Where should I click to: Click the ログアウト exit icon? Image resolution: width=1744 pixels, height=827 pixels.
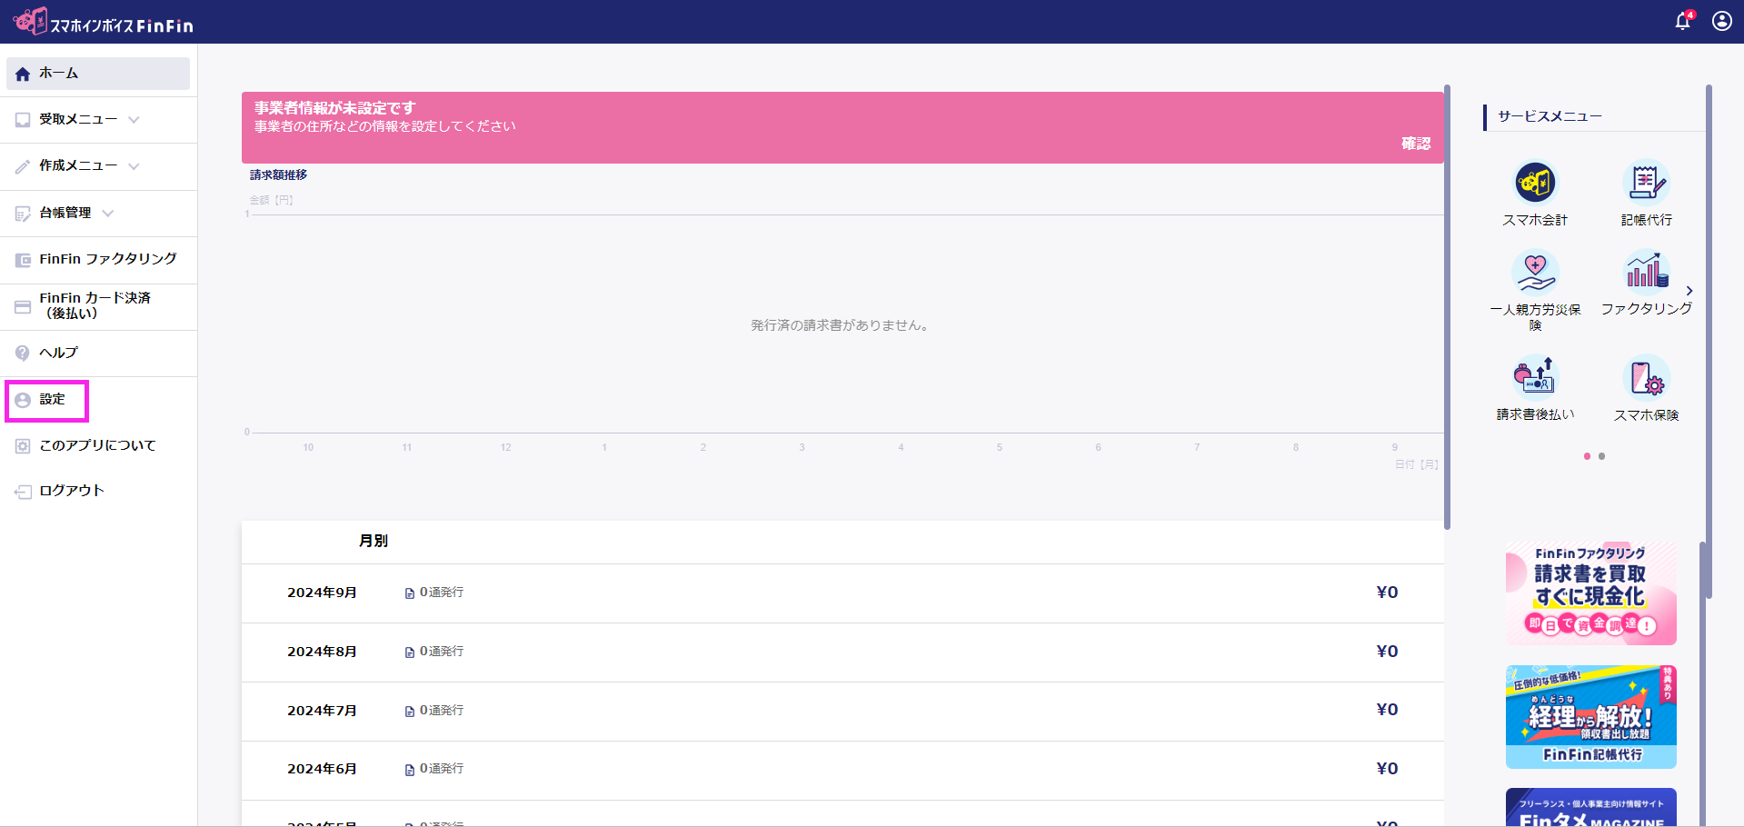click(23, 492)
